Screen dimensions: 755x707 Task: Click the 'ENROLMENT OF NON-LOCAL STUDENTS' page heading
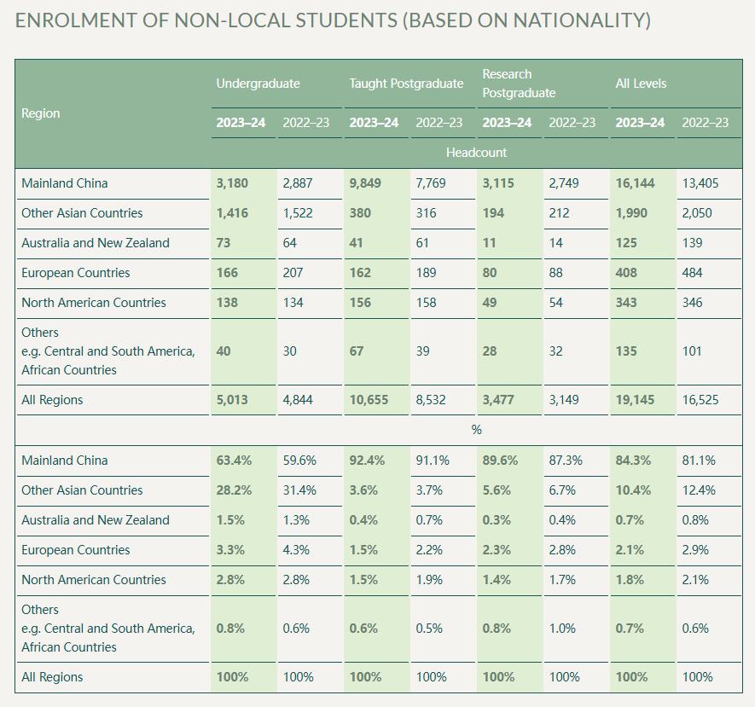[x=333, y=20]
